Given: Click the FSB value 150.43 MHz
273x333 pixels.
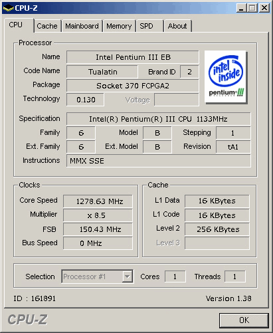Looking at the screenshot, I should pyautogui.click(x=98, y=229).
